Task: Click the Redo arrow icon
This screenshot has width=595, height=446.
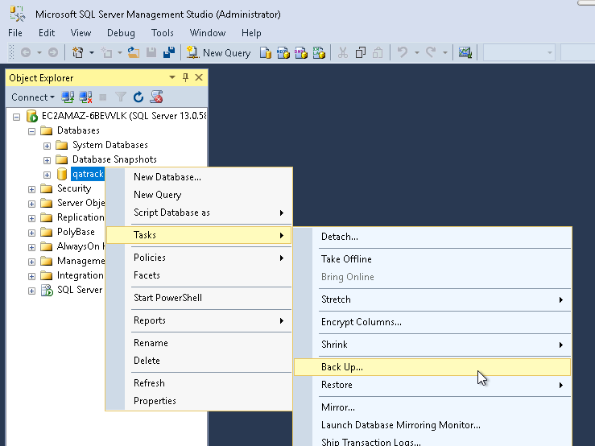Action: [431, 52]
